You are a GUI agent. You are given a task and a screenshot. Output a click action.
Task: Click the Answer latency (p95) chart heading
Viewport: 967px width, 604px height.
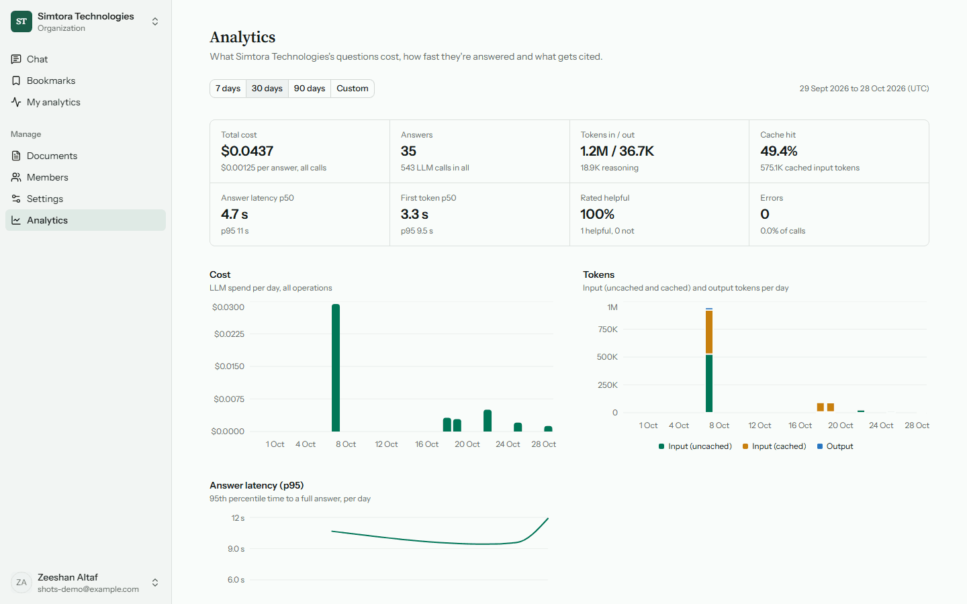tap(257, 485)
